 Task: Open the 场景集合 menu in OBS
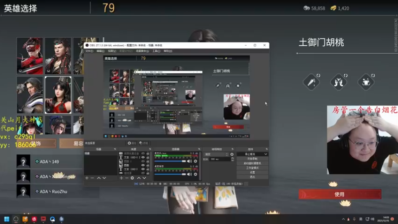pyautogui.click(x=142, y=51)
